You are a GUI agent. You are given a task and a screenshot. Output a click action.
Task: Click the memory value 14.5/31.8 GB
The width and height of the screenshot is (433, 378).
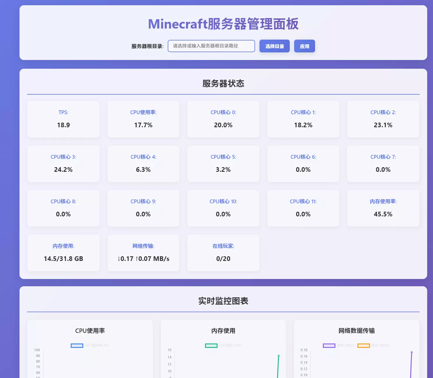(63, 259)
